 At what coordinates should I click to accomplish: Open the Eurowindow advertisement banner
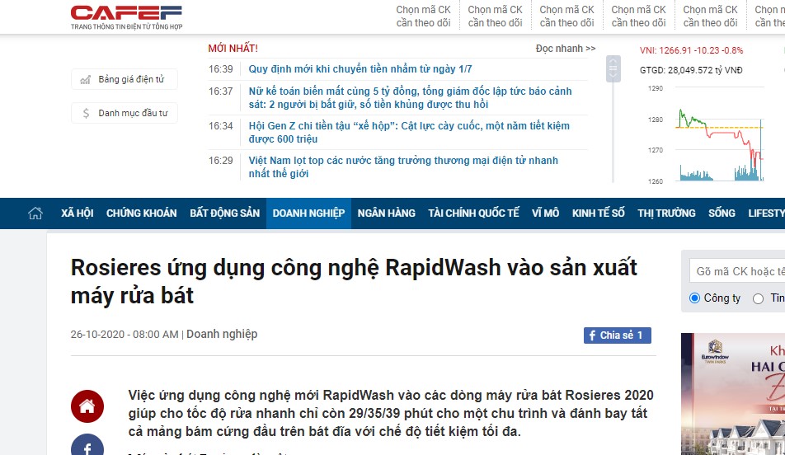733,394
